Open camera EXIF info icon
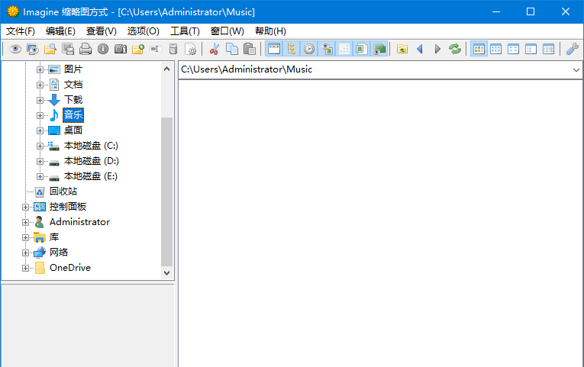584x367 pixels. point(121,49)
